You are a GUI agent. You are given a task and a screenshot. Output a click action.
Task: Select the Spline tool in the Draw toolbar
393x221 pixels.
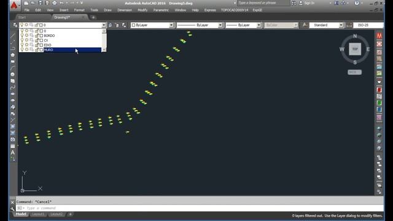[13, 87]
